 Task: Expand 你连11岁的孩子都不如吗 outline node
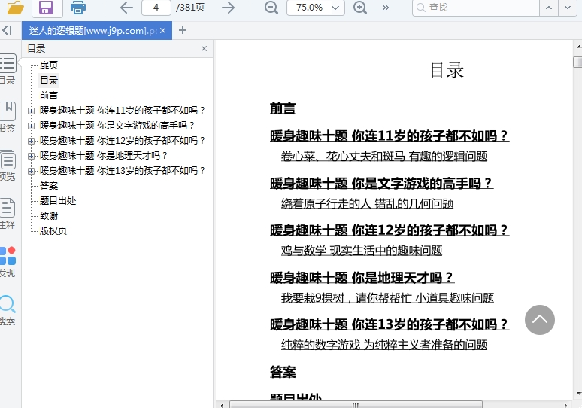(31, 111)
